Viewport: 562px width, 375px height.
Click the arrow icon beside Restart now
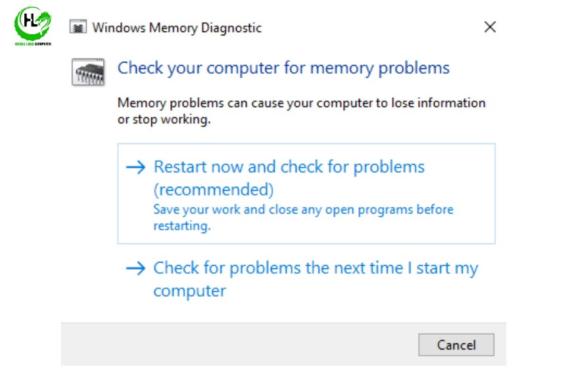(135, 167)
